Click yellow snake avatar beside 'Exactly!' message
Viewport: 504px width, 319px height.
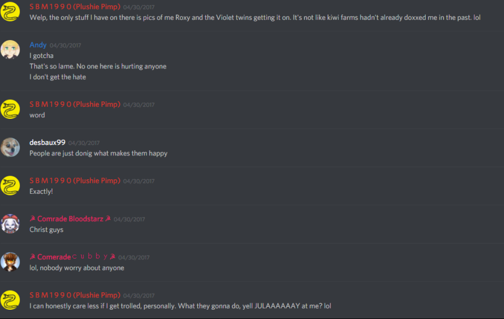[10, 186]
